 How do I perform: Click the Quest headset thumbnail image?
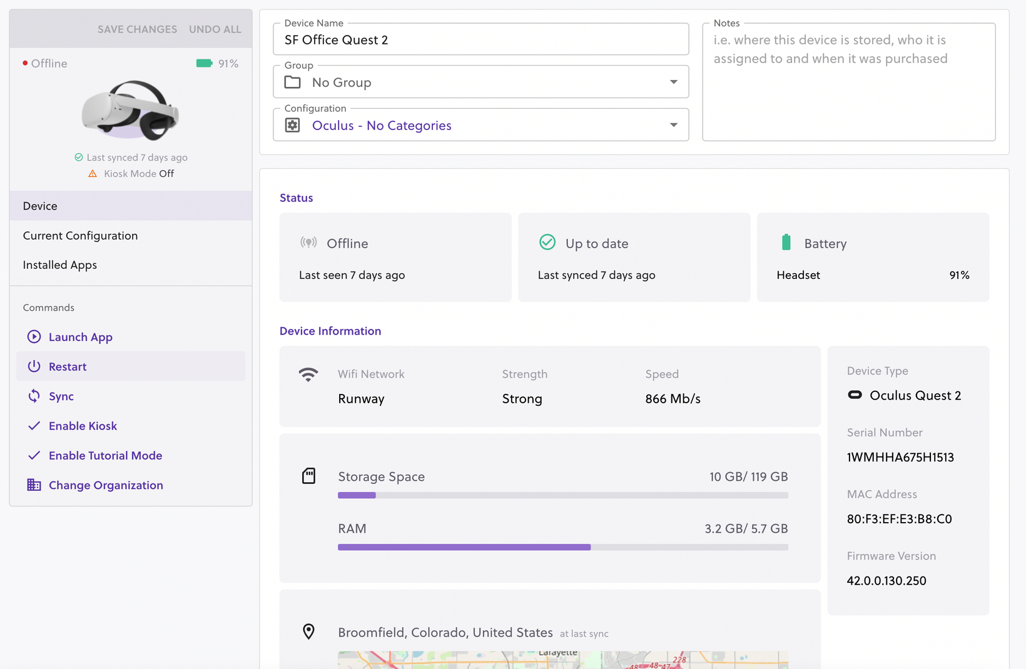pyautogui.click(x=131, y=110)
